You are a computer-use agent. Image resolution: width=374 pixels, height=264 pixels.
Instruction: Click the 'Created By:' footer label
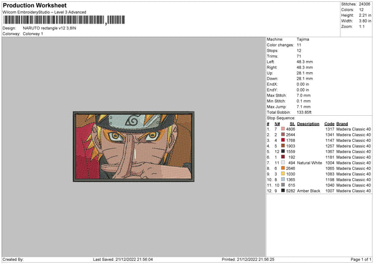pyautogui.click(x=13, y=259)
